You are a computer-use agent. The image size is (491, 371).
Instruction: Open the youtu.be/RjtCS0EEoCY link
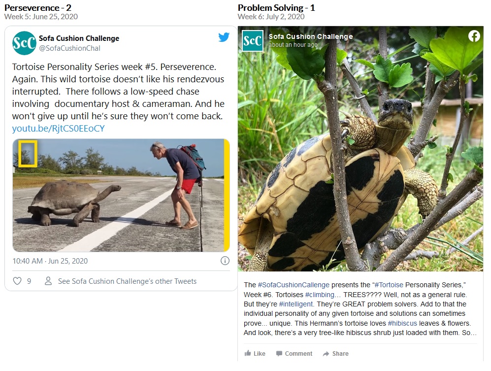(x=58, y=129)
